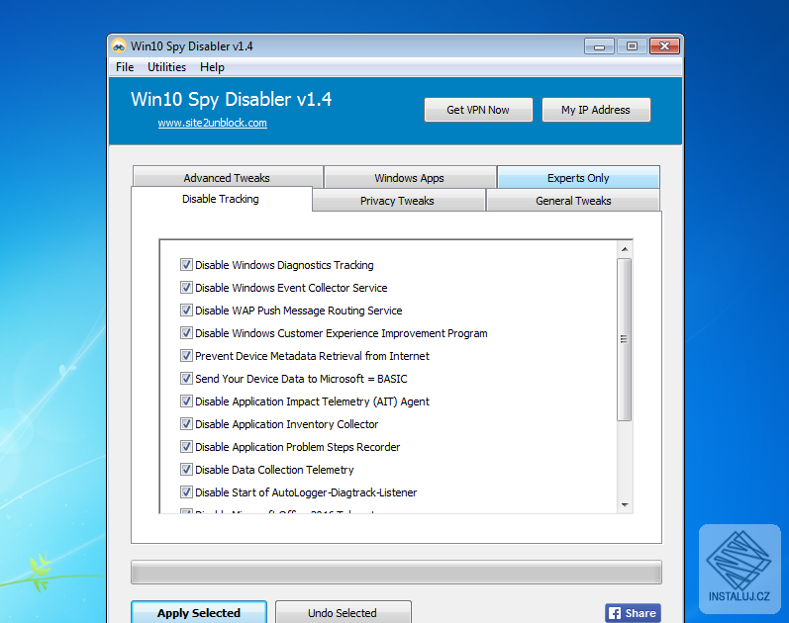Toggle Disable WAP Push Message Routing Service

(x=186, y=310)
